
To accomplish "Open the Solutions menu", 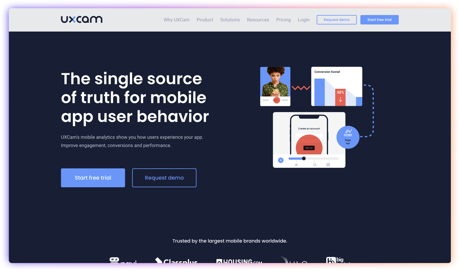I will pyautogui.click(x=230, y=20).
